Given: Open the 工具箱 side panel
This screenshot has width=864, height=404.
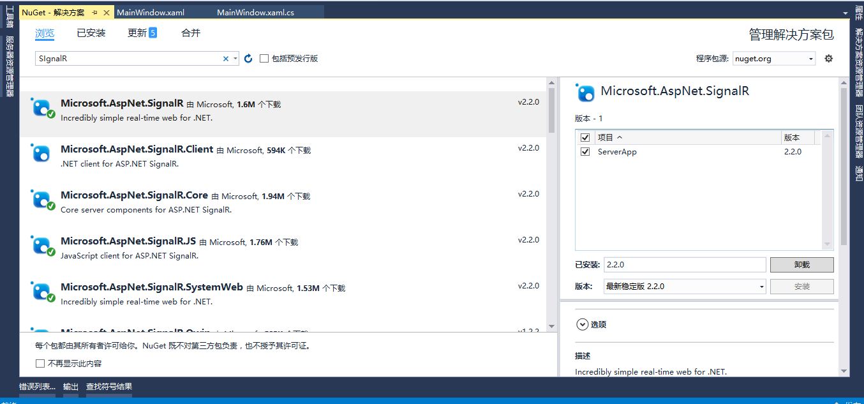Looking at the screenshot, I should point(10,17).
